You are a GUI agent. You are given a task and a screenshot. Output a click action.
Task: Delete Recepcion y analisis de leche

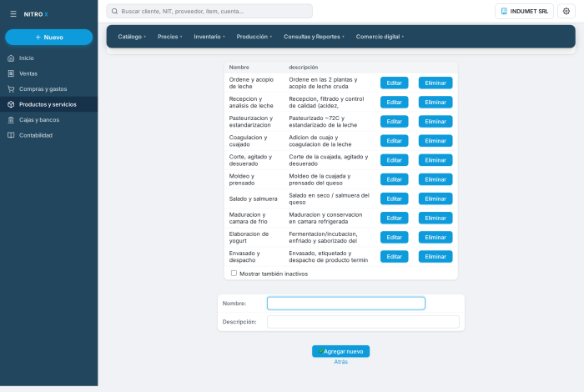(x=435, y=102)
